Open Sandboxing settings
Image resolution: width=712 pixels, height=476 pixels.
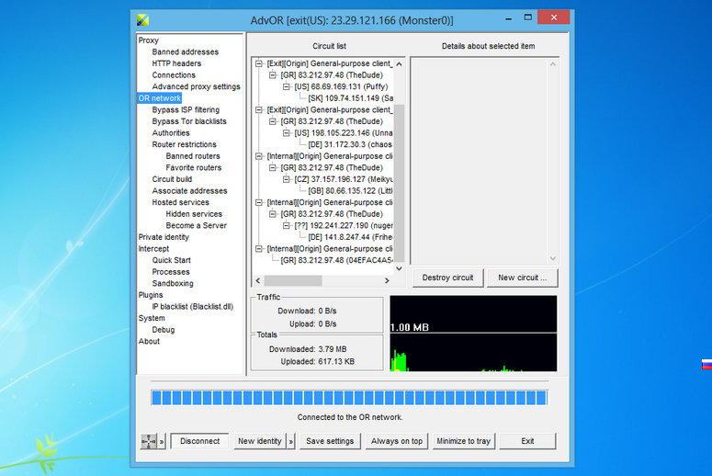pos(173,283)
